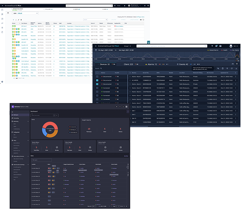This screenshot has width=248, height=214.
Task: Open the page size dropdown in Sites table footer
Action: (x=94, y=206)
